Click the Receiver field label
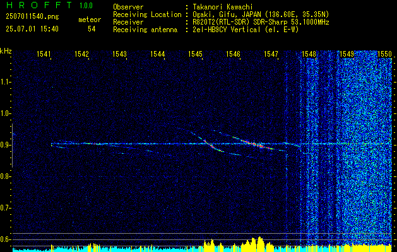 coord(128,22)
